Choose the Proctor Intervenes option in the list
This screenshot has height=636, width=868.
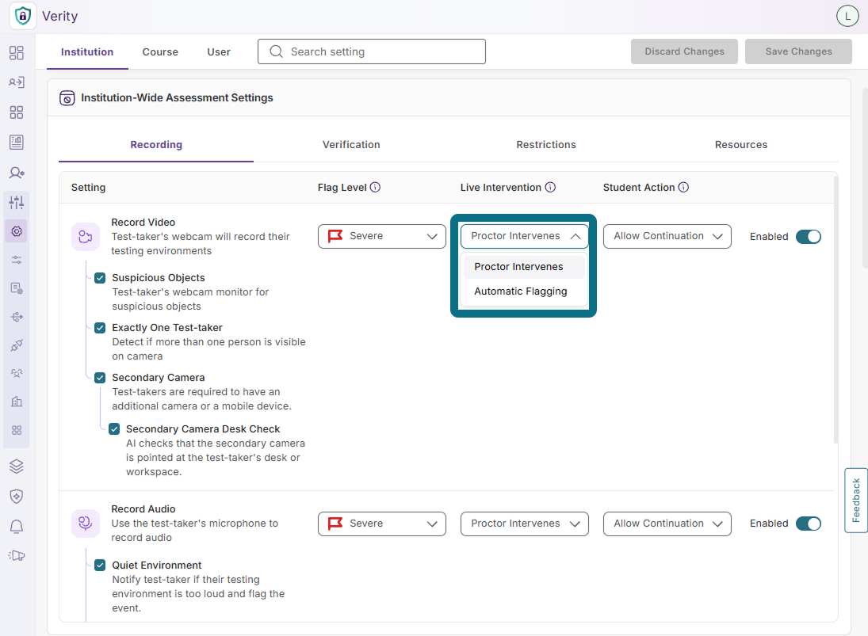[x=524, y=267]
